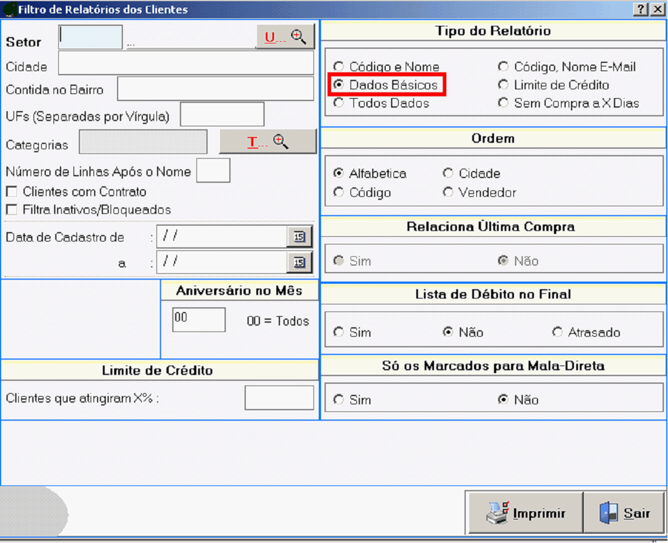Select Todos Dados report type
The image size is (668, 543).
coord(339,103)
